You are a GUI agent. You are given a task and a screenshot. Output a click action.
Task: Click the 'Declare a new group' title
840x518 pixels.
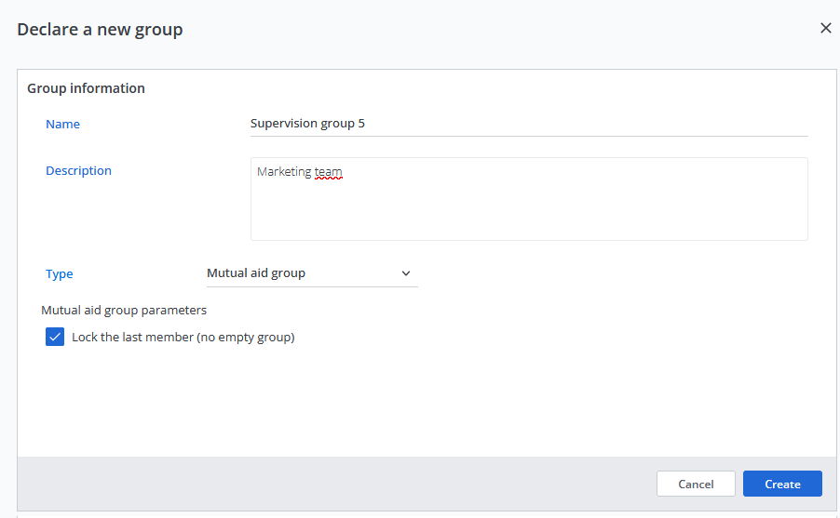click(100, 29)
